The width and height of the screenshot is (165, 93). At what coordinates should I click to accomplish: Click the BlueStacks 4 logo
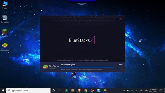point(82,40)
